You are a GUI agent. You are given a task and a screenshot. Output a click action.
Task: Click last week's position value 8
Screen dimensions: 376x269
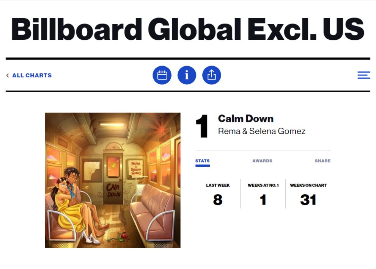coord(218,200)
